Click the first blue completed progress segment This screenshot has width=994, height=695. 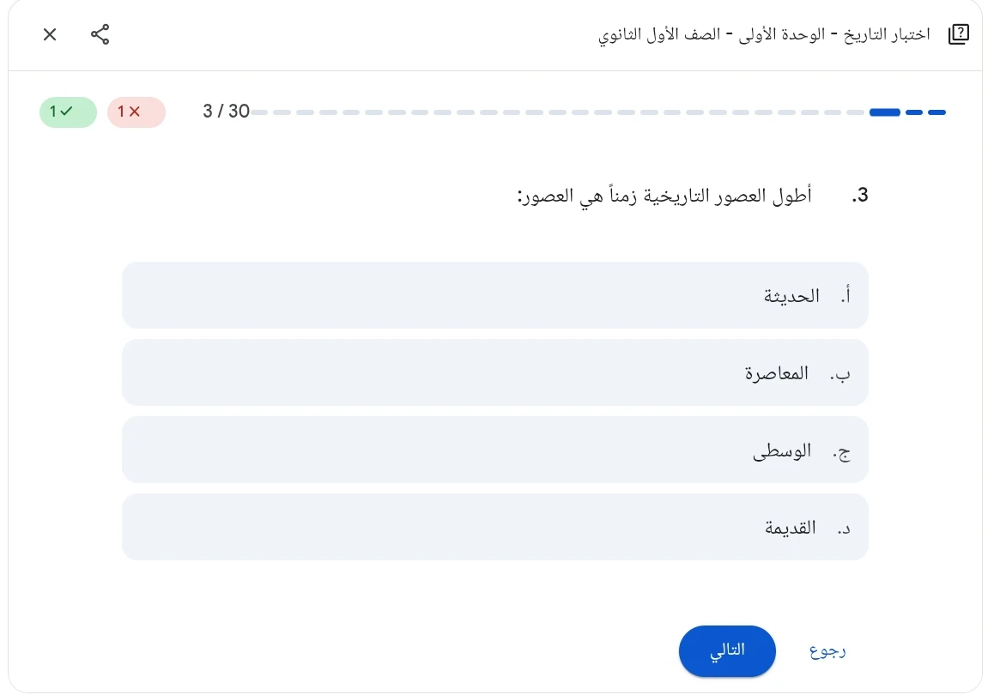point(885,112)
